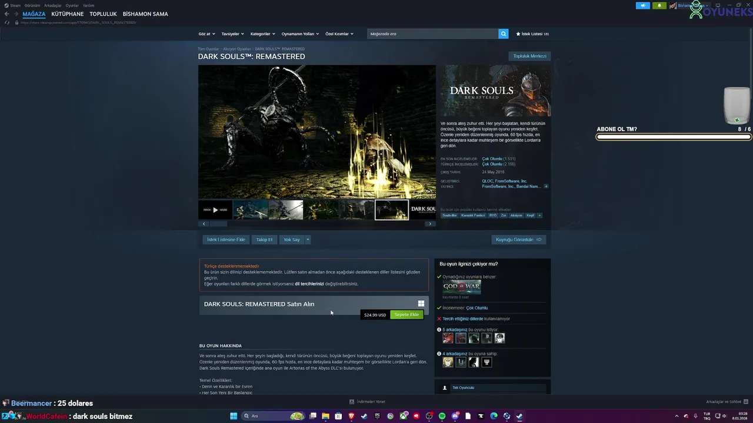Open Oynamanın Yolları dropdown menu
753x423 pixels.
300,34
